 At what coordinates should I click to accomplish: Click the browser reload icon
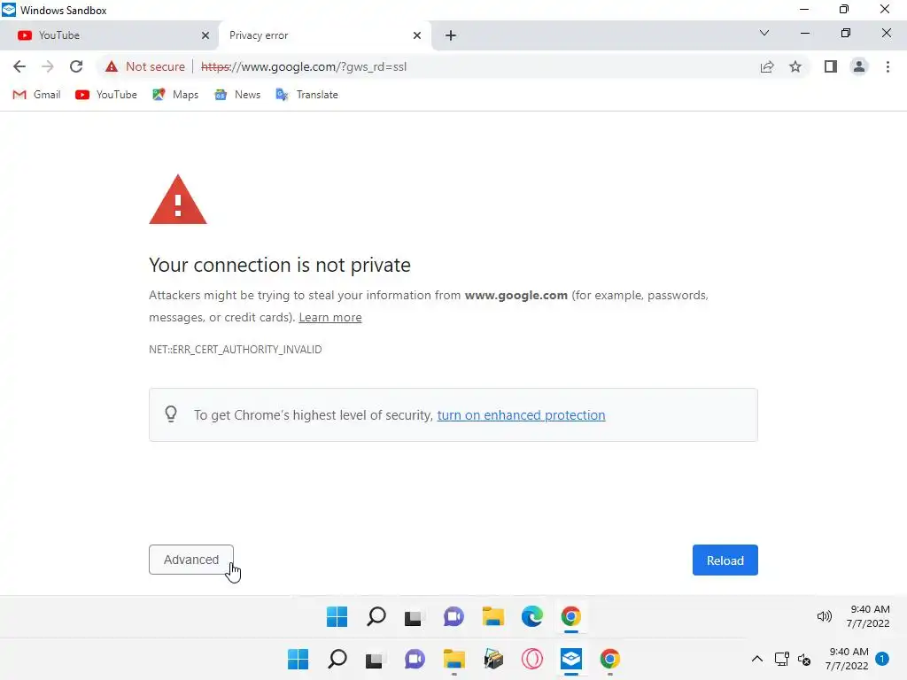(x=76, y=66)
